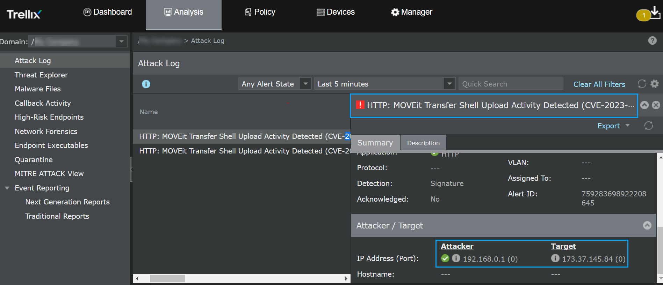Viewport: 663px width, 285px height.
Task: Open Attack Log settings gear
Action: (x=655, y=84)
